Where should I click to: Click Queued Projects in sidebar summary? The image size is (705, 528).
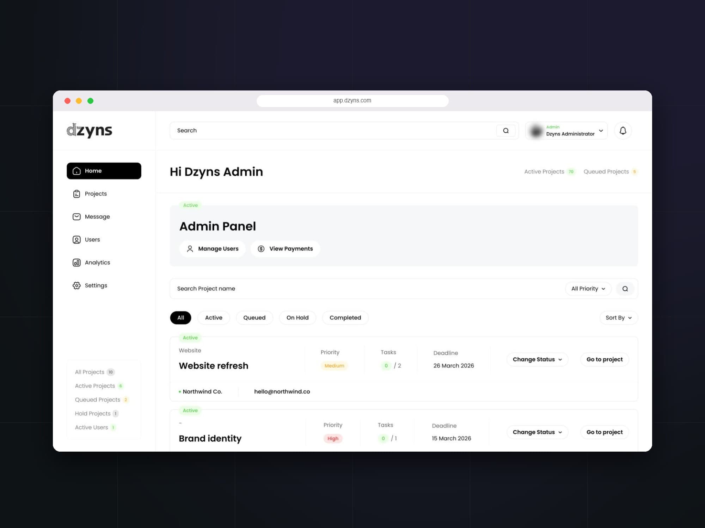[x=102, y=400]
